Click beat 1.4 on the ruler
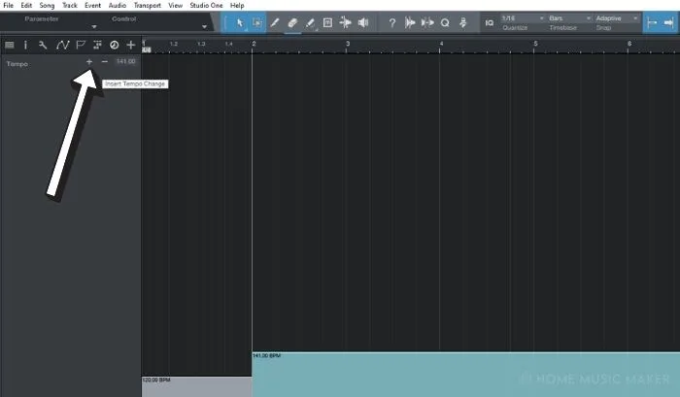The image size is (680, 397). (x=229, y=44)
